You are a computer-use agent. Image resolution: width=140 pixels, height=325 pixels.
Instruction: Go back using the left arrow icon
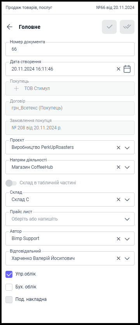pyautogui.click(x=9, y=27)
